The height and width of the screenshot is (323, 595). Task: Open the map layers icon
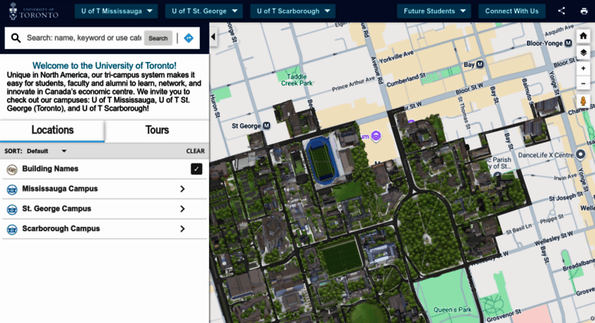click(x=584, y=52)
